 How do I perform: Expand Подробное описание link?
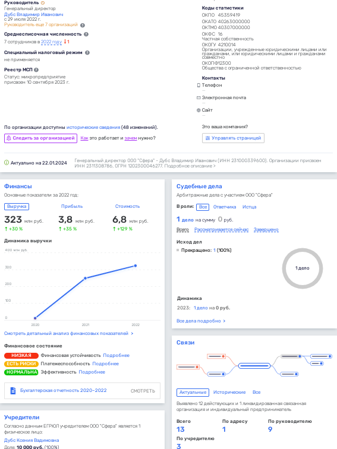(190, 166)
